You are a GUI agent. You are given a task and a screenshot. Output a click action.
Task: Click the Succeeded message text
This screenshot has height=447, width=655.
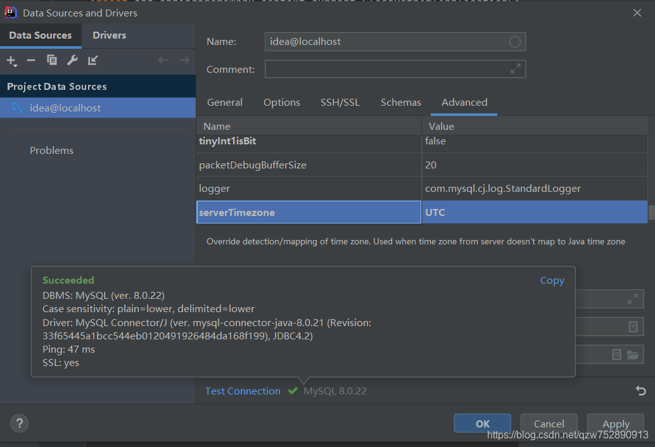tap(68, 280)
